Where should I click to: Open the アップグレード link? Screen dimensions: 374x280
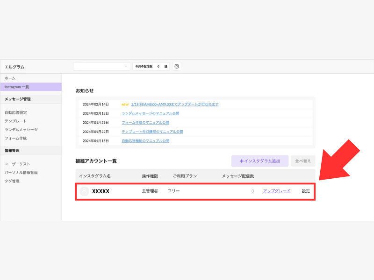(x=277, y=191)
